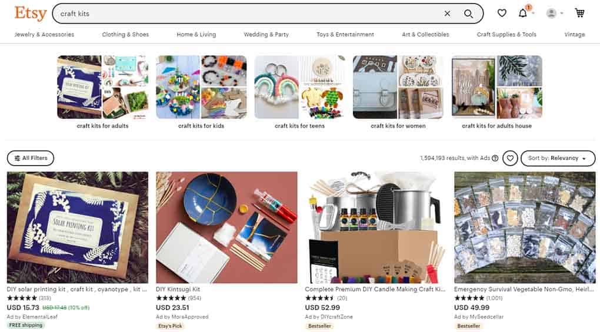This screenshot has height=332, width=600.
Task: Open Favorites heart icon in header
Action: pos(502,14)
